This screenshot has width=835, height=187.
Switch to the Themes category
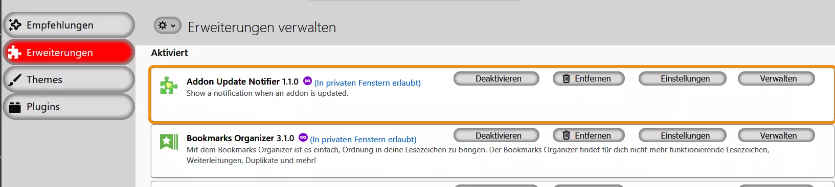point(69,79)
